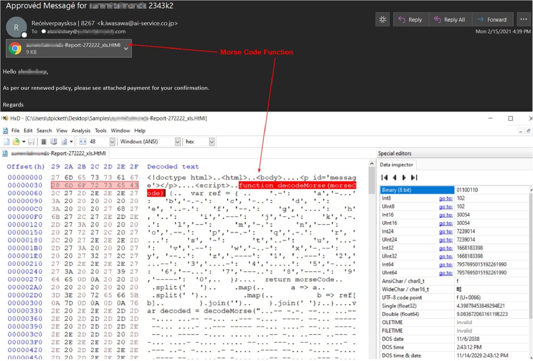Click the New file icon in HxD toolbar

pos(6,142)
